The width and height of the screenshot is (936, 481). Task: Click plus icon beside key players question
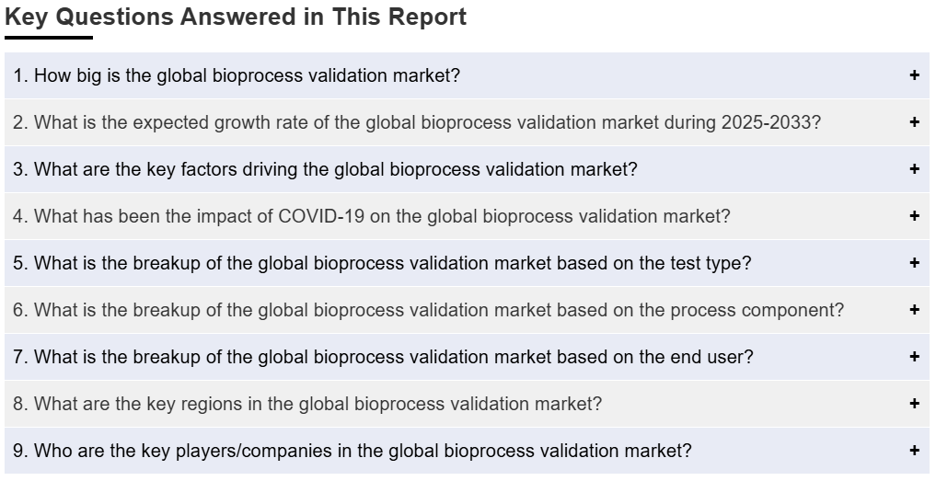[914, 451]
